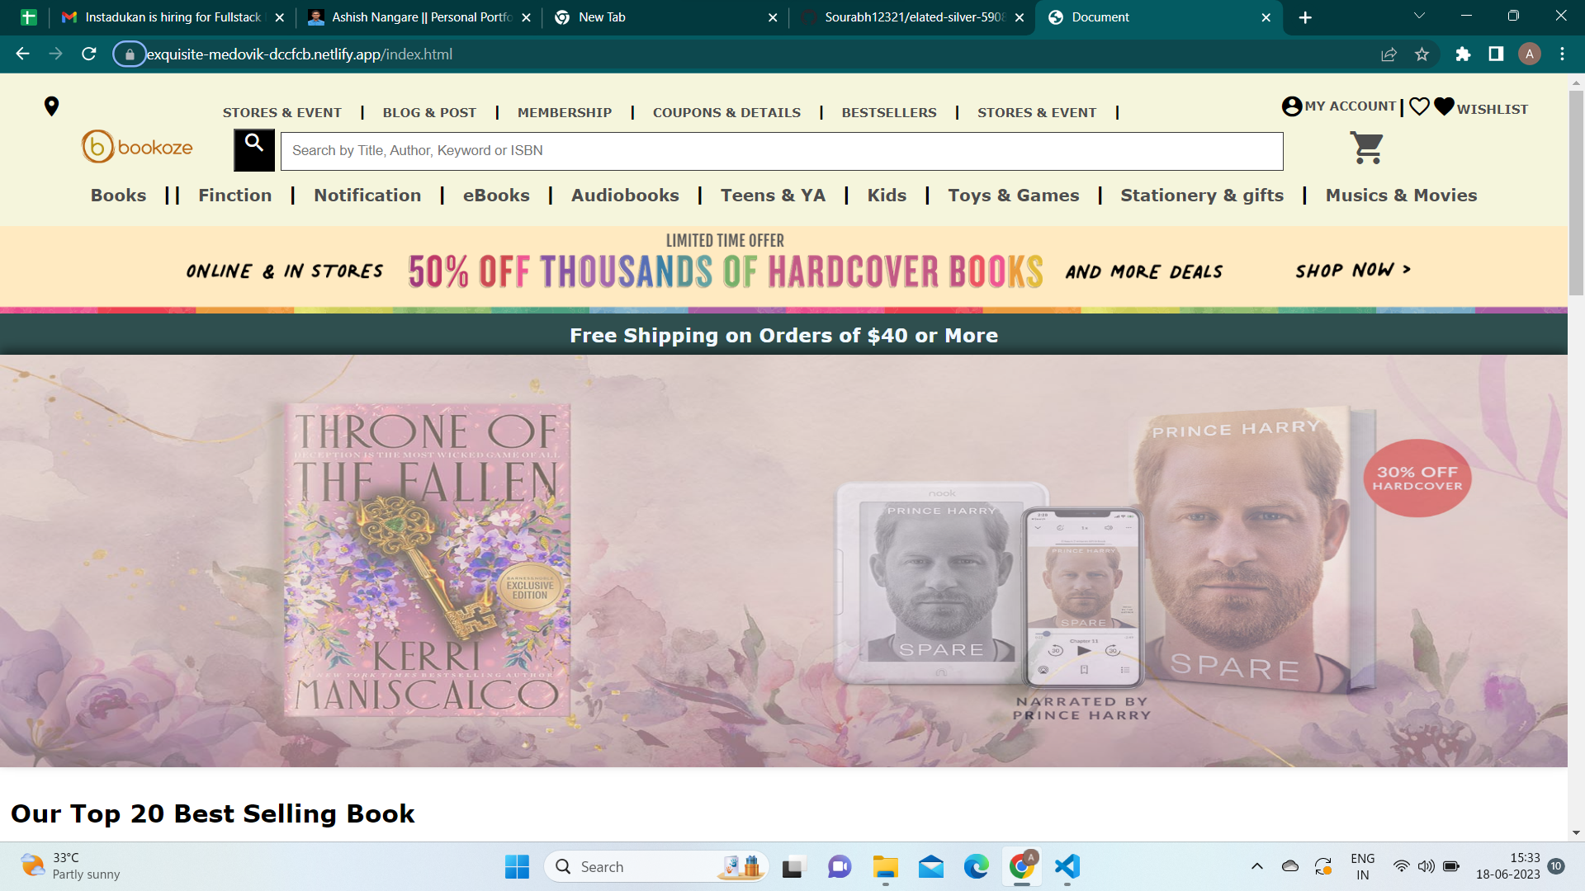This screenshot has width=1585, height=891.
Task: Click the My Account profile icon
Action: 1292,106
